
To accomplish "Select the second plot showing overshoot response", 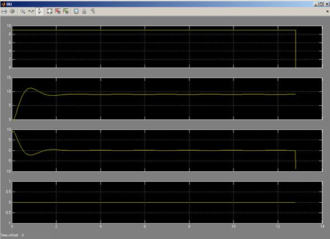I will (x=167, y=99).
